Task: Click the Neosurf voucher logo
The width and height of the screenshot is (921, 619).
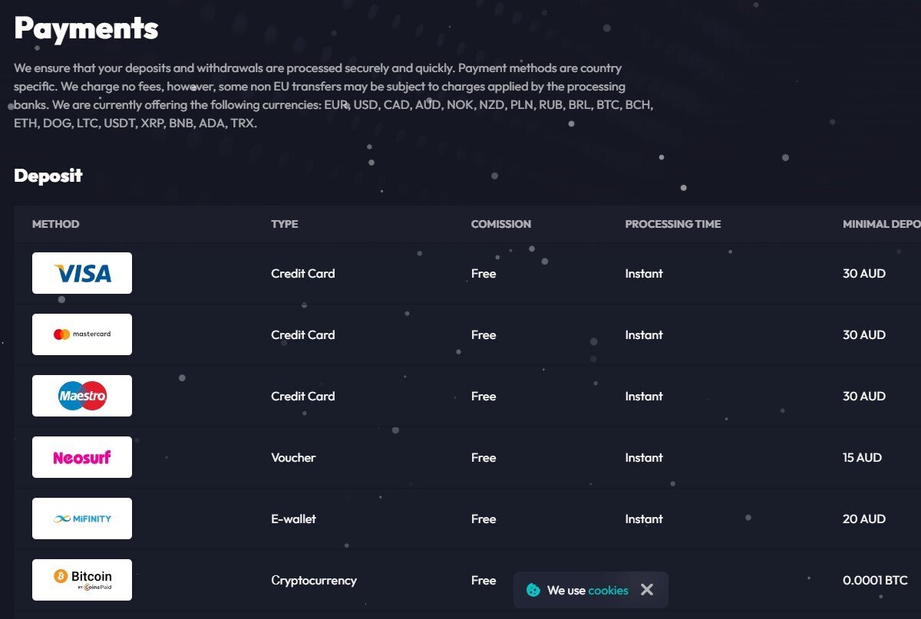Action: click(x=82, y=457)
